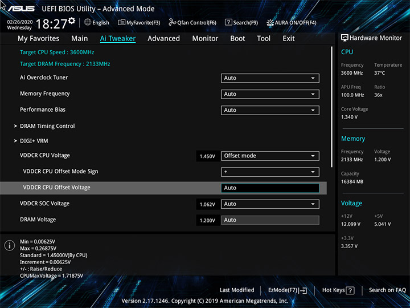This screenshot has height=308, width=410.
Task: Change language via English button
Action: [97, 22]
